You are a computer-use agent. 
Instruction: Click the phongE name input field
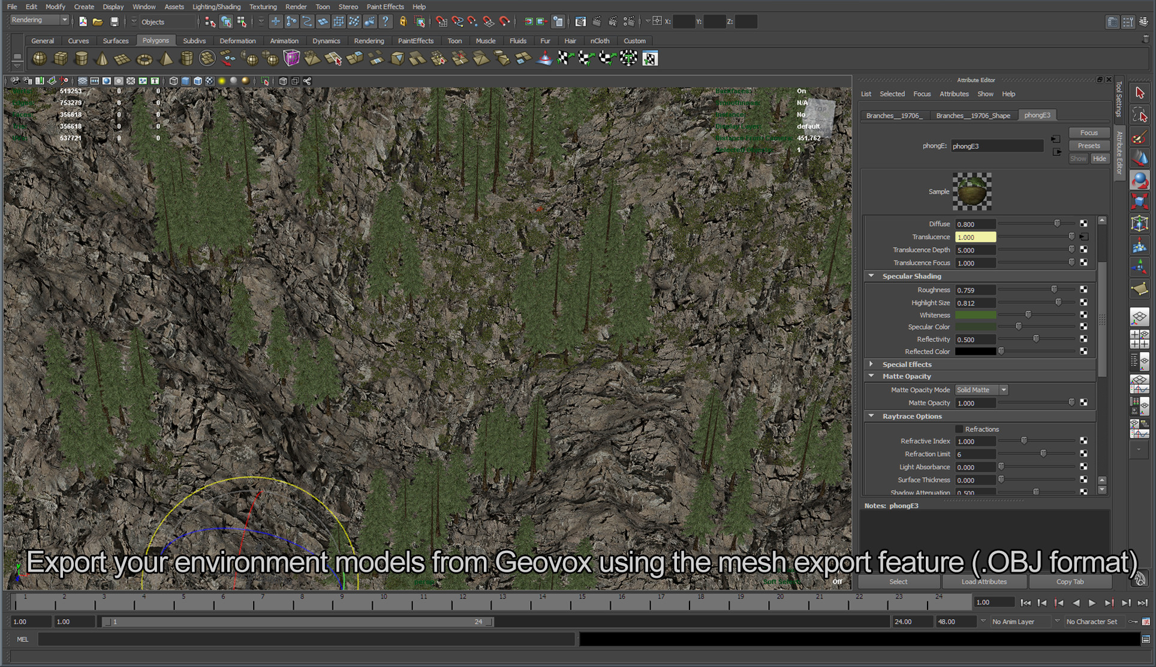click(997, 146)
